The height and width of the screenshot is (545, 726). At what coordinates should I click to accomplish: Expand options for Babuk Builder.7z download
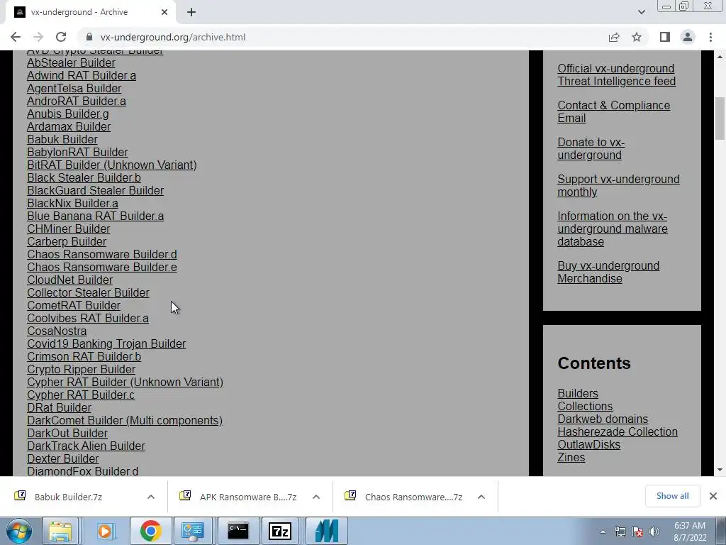click(151, 497)
